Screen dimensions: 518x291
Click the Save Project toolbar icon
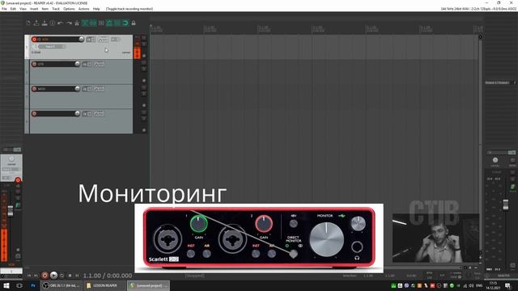point(45,23)
